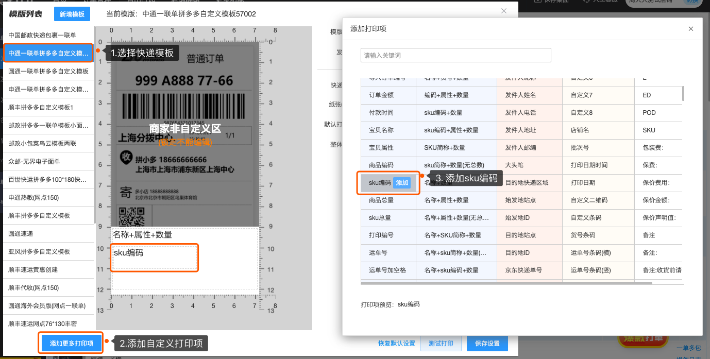
Task: Click vertical scrollbar of print item table
Action: [683, 94]
